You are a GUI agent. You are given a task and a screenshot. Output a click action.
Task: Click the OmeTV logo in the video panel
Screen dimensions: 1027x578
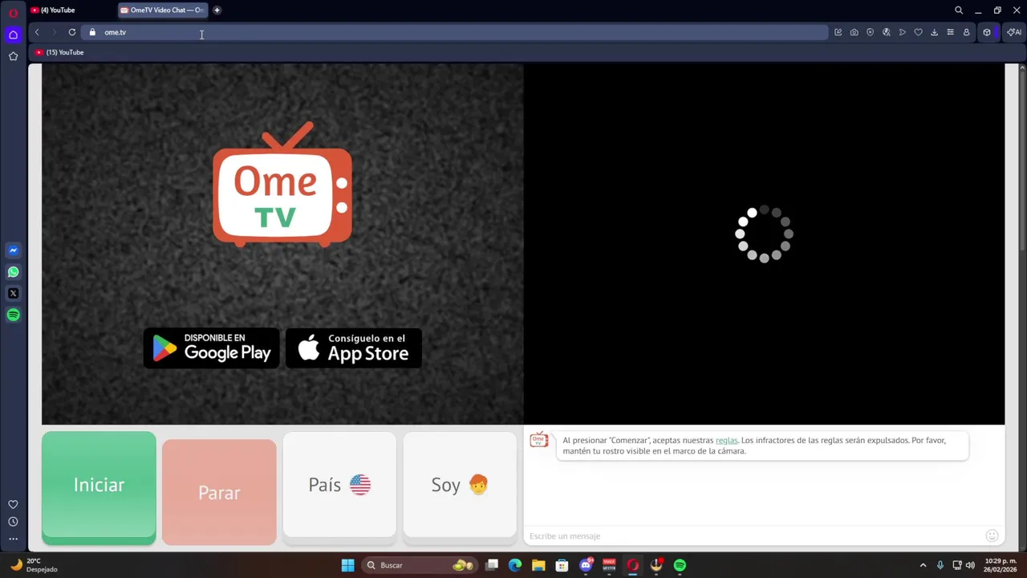(x=282, y=185)
